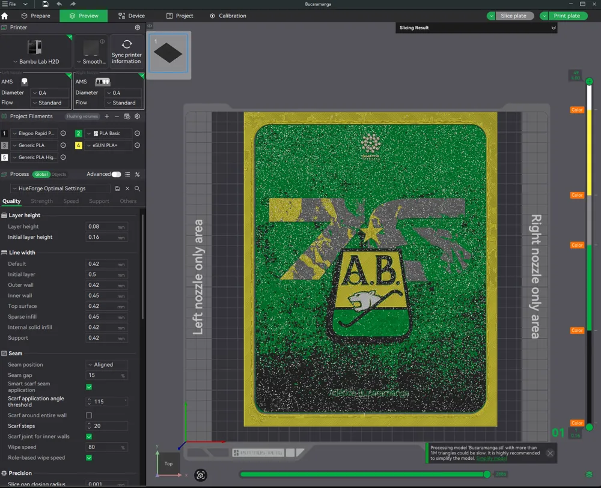Click filament 4 yellow color swatch
The height and width of the screenshot is (488, 601).
click(x=78, y=145)
